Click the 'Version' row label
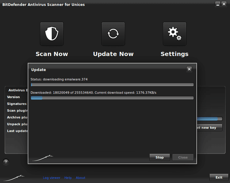This screenshot has width=230, height=183. (13, 97)
